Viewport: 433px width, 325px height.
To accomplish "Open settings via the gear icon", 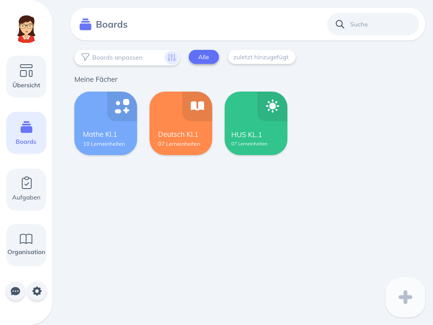I will click(x=37, y=291).
